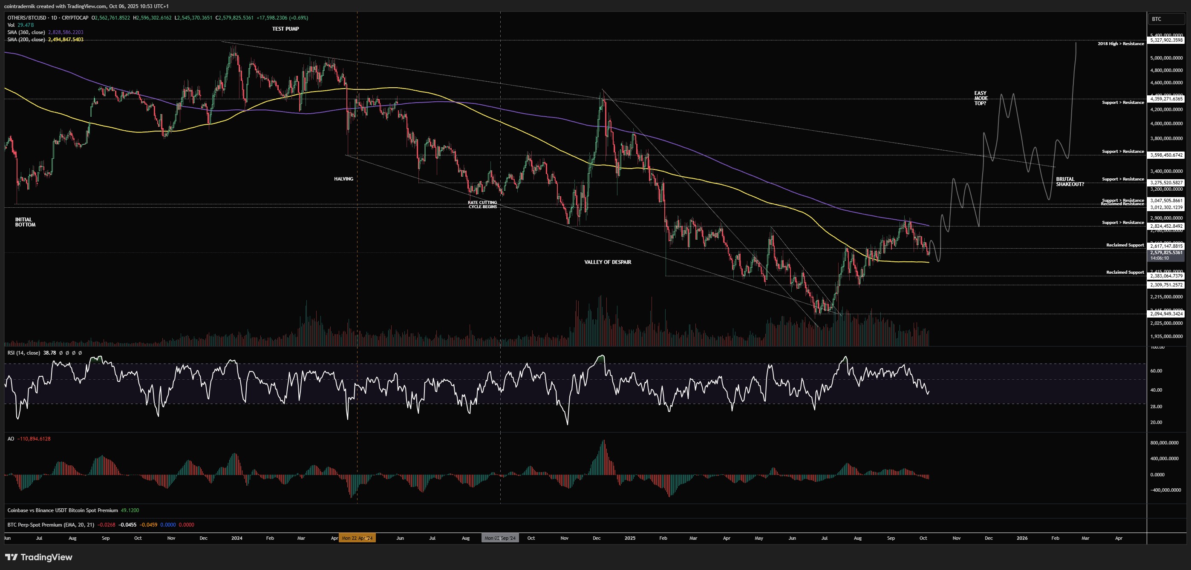1191x570 pixels.
Task: Select the EASY MODE TOP? annotation
Action: click(x=980, y=98)
